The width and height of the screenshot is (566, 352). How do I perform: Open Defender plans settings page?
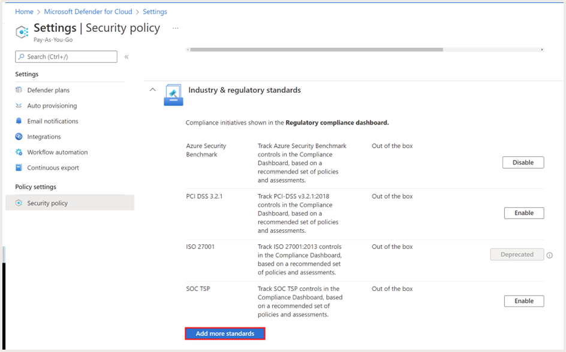pos(48,90)
